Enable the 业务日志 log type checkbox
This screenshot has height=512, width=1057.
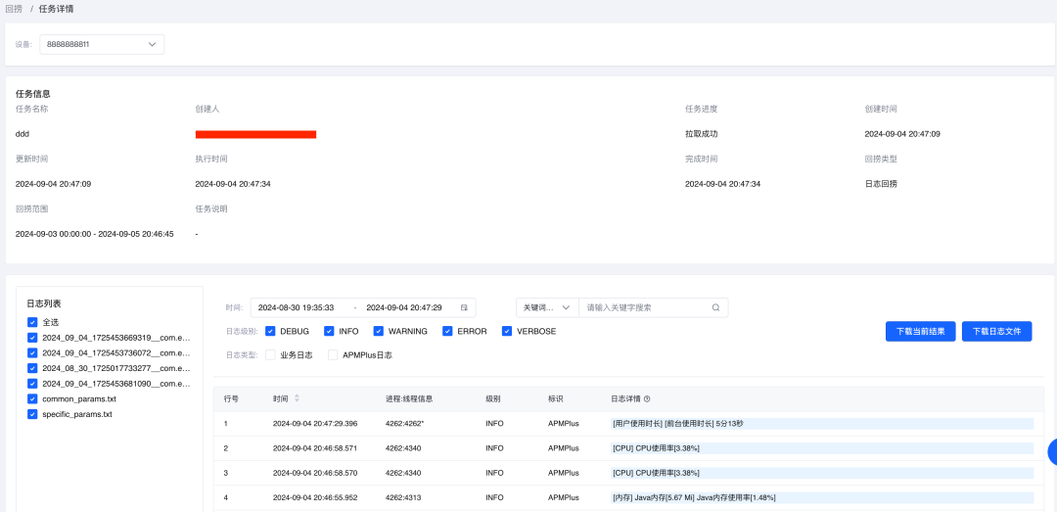point(270,355)
